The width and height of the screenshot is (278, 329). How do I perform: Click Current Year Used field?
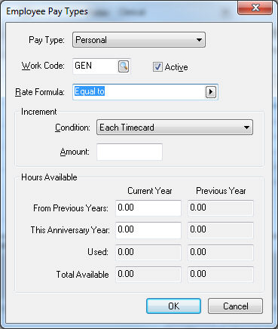(148, 252)
